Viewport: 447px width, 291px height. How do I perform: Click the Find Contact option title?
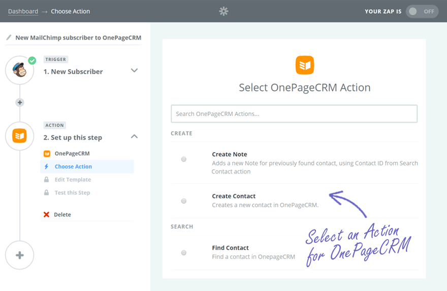(x=230, y=248)
